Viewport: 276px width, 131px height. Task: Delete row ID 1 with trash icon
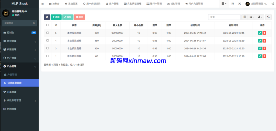pyautogui.click(x=264, y=56)
